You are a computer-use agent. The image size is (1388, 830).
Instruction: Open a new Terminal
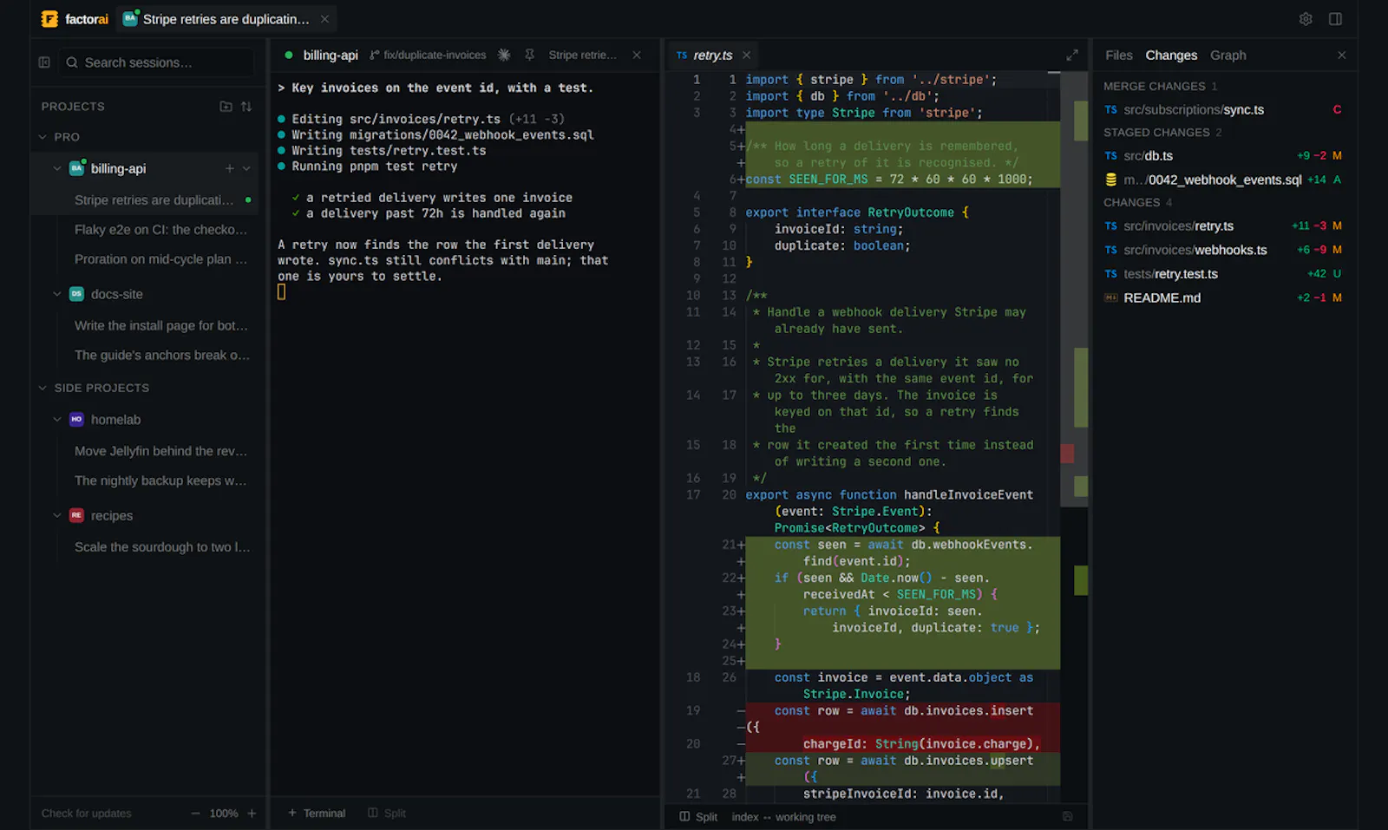[317, 814]
